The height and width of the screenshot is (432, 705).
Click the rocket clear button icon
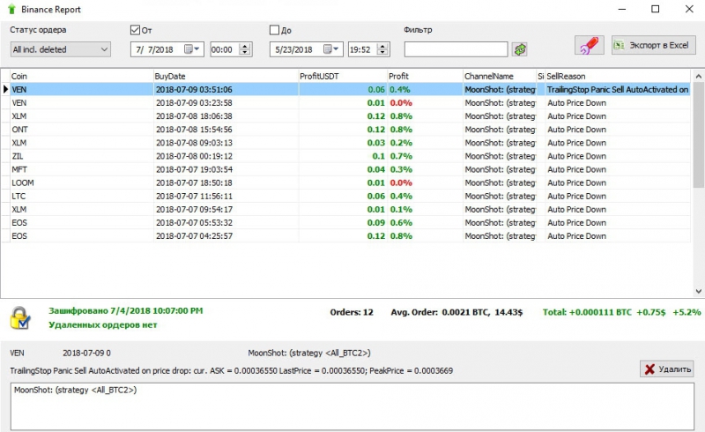click(x=589, y=46)
